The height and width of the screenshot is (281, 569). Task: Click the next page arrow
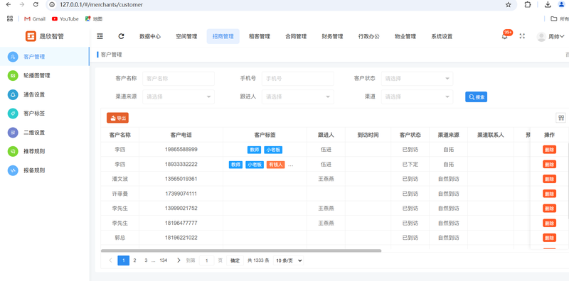pyautogui.click(x=179, y=260)
